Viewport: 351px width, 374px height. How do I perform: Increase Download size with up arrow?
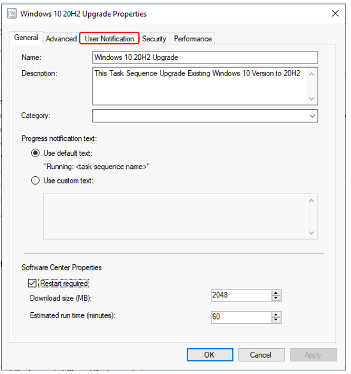coord(276,293)
